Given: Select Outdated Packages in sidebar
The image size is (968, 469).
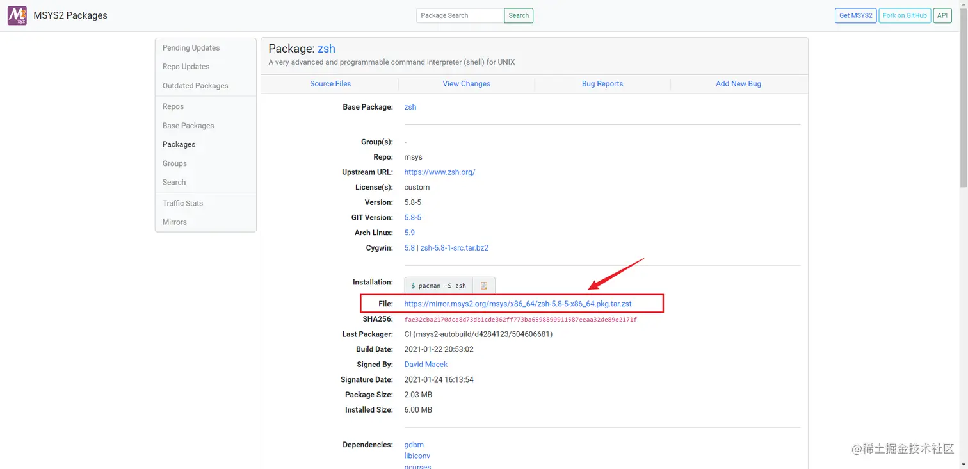Looking at the screenshot, I should point(195,86).
